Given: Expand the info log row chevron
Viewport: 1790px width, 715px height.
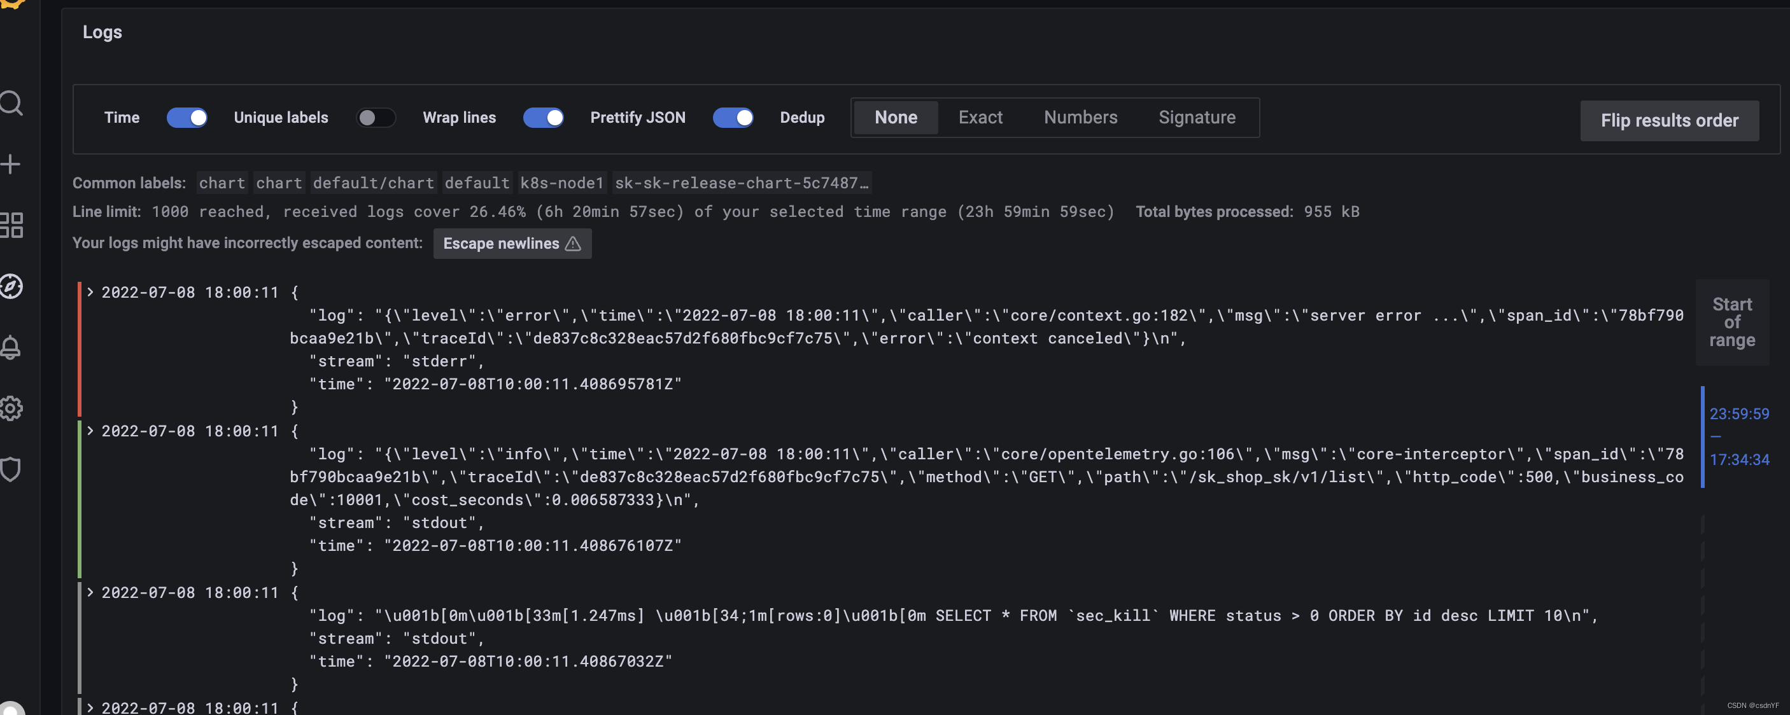Looking at the screenshot, I should [x=90, y=431].
